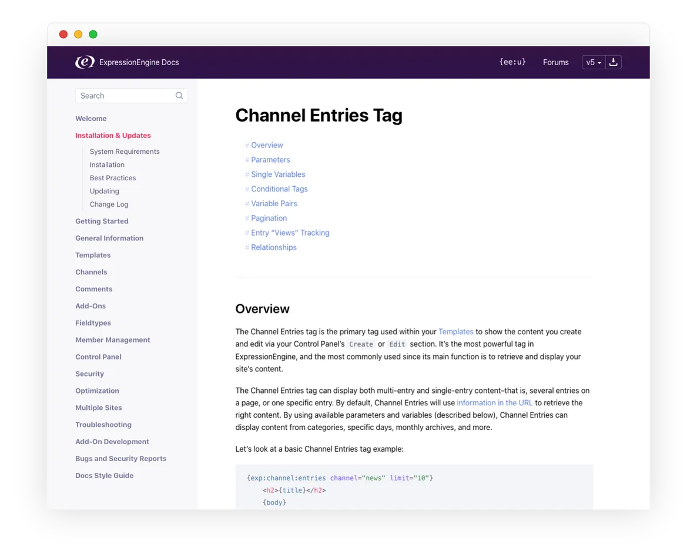Follow the Templates link in Overview text
This screenshot has width=697, height=558.
click(455, 332)
